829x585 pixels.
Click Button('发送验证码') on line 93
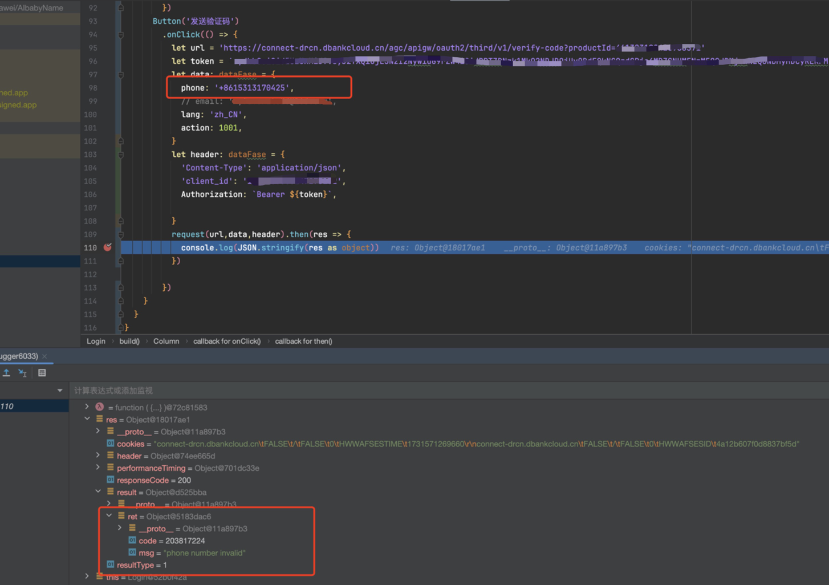tap(196, 21)
